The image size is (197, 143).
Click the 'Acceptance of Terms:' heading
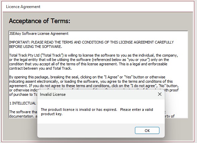[40, 21]
